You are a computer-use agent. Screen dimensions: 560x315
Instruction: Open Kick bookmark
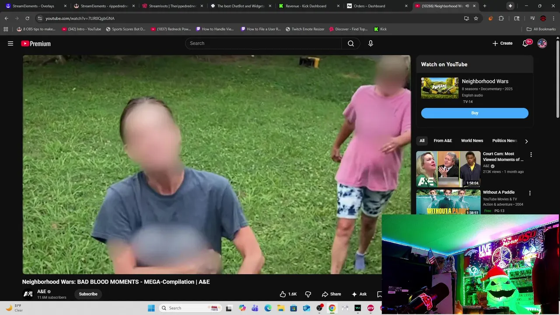tap(380, 29)
